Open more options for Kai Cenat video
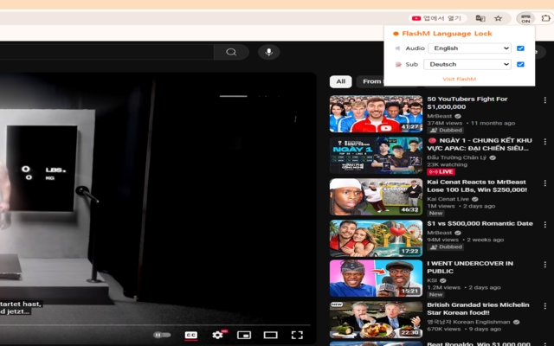Viewport: 554px width, 346px height. pyautogui.click(x=544, y=183)
